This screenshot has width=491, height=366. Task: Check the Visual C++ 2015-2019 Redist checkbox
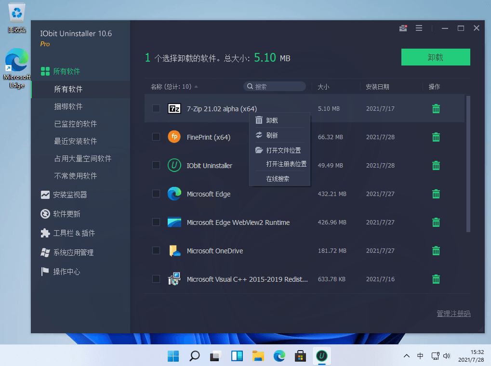pos(156,279)
